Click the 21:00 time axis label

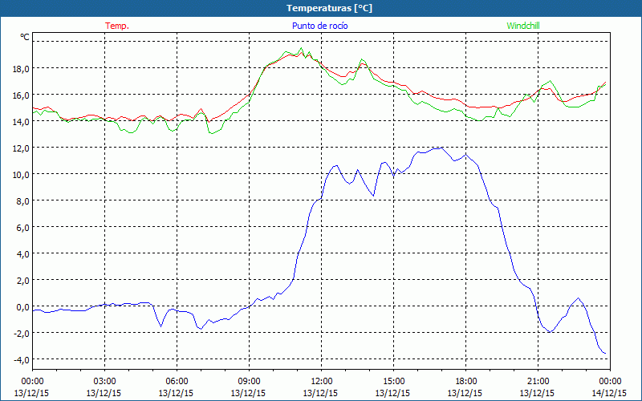538,382
